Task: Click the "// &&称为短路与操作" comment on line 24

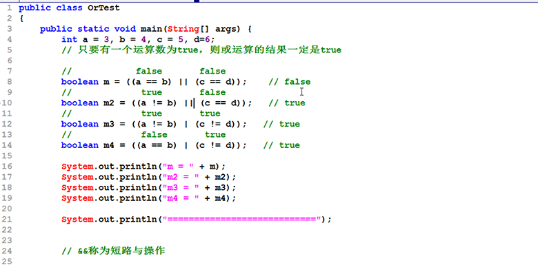Action: 113,251
